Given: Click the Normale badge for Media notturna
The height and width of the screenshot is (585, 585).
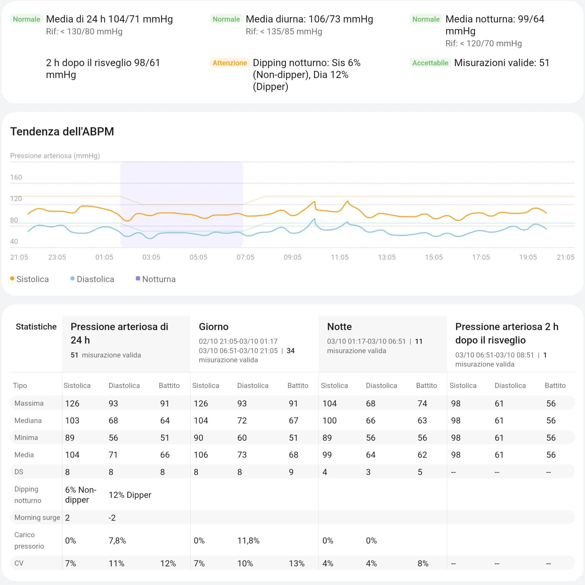Looking at the screenshot, I should pyautogui.click(x=426, y=19).
